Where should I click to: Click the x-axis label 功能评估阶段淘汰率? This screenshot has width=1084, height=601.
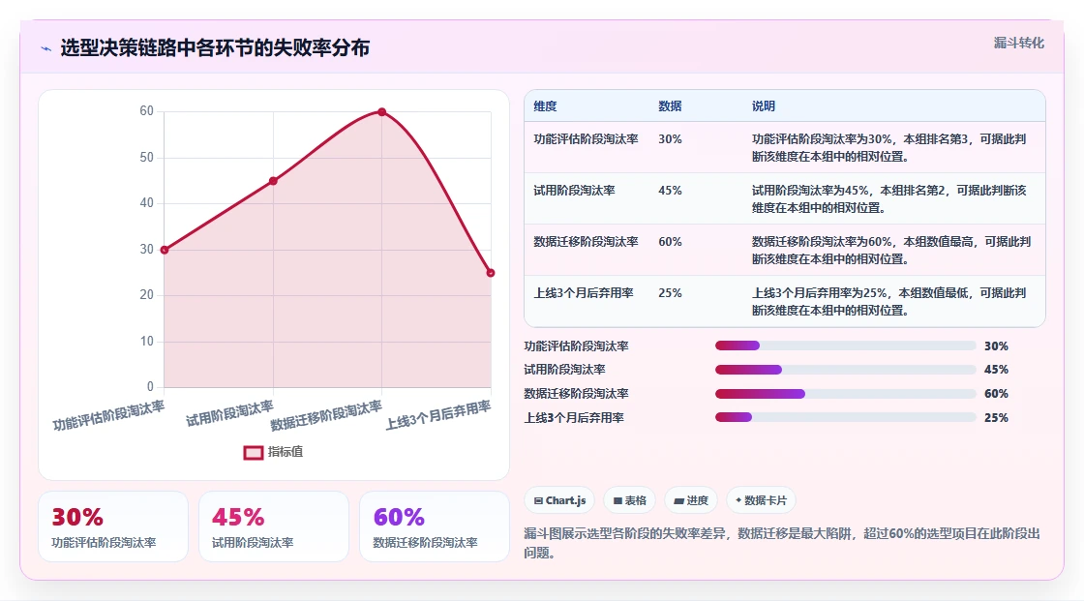coord(108,415)
